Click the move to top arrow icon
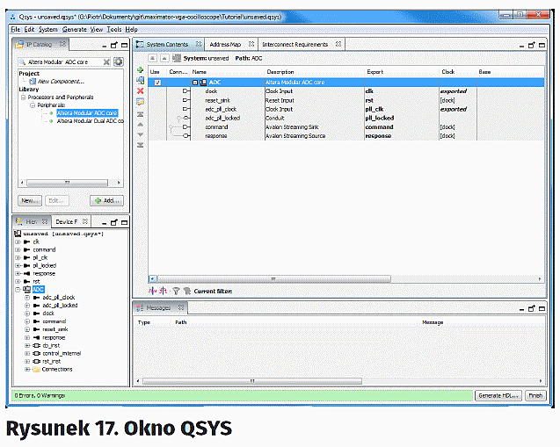Screen dimensions: 560x447 click(x=140, y=112)
